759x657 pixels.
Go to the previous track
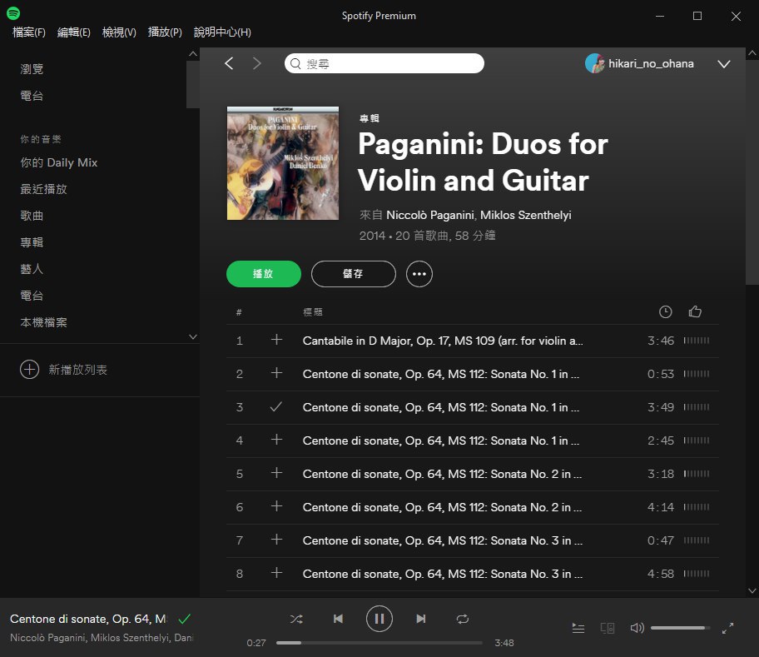click(x=338, y=619)
